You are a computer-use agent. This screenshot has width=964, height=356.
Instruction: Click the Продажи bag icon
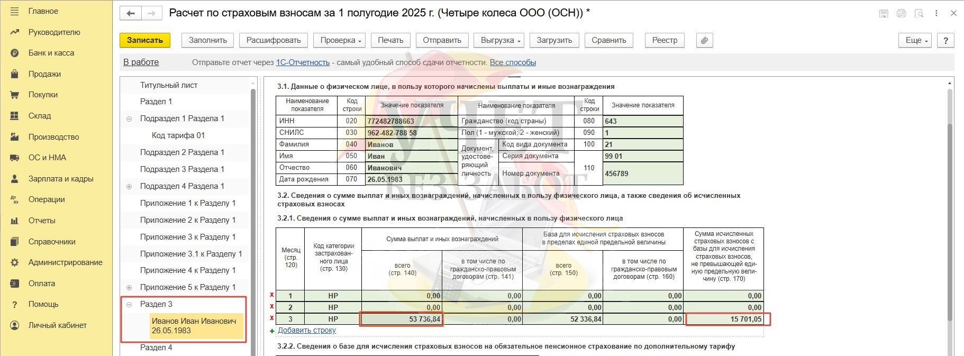pyautogui.click(x=14, y=74)
